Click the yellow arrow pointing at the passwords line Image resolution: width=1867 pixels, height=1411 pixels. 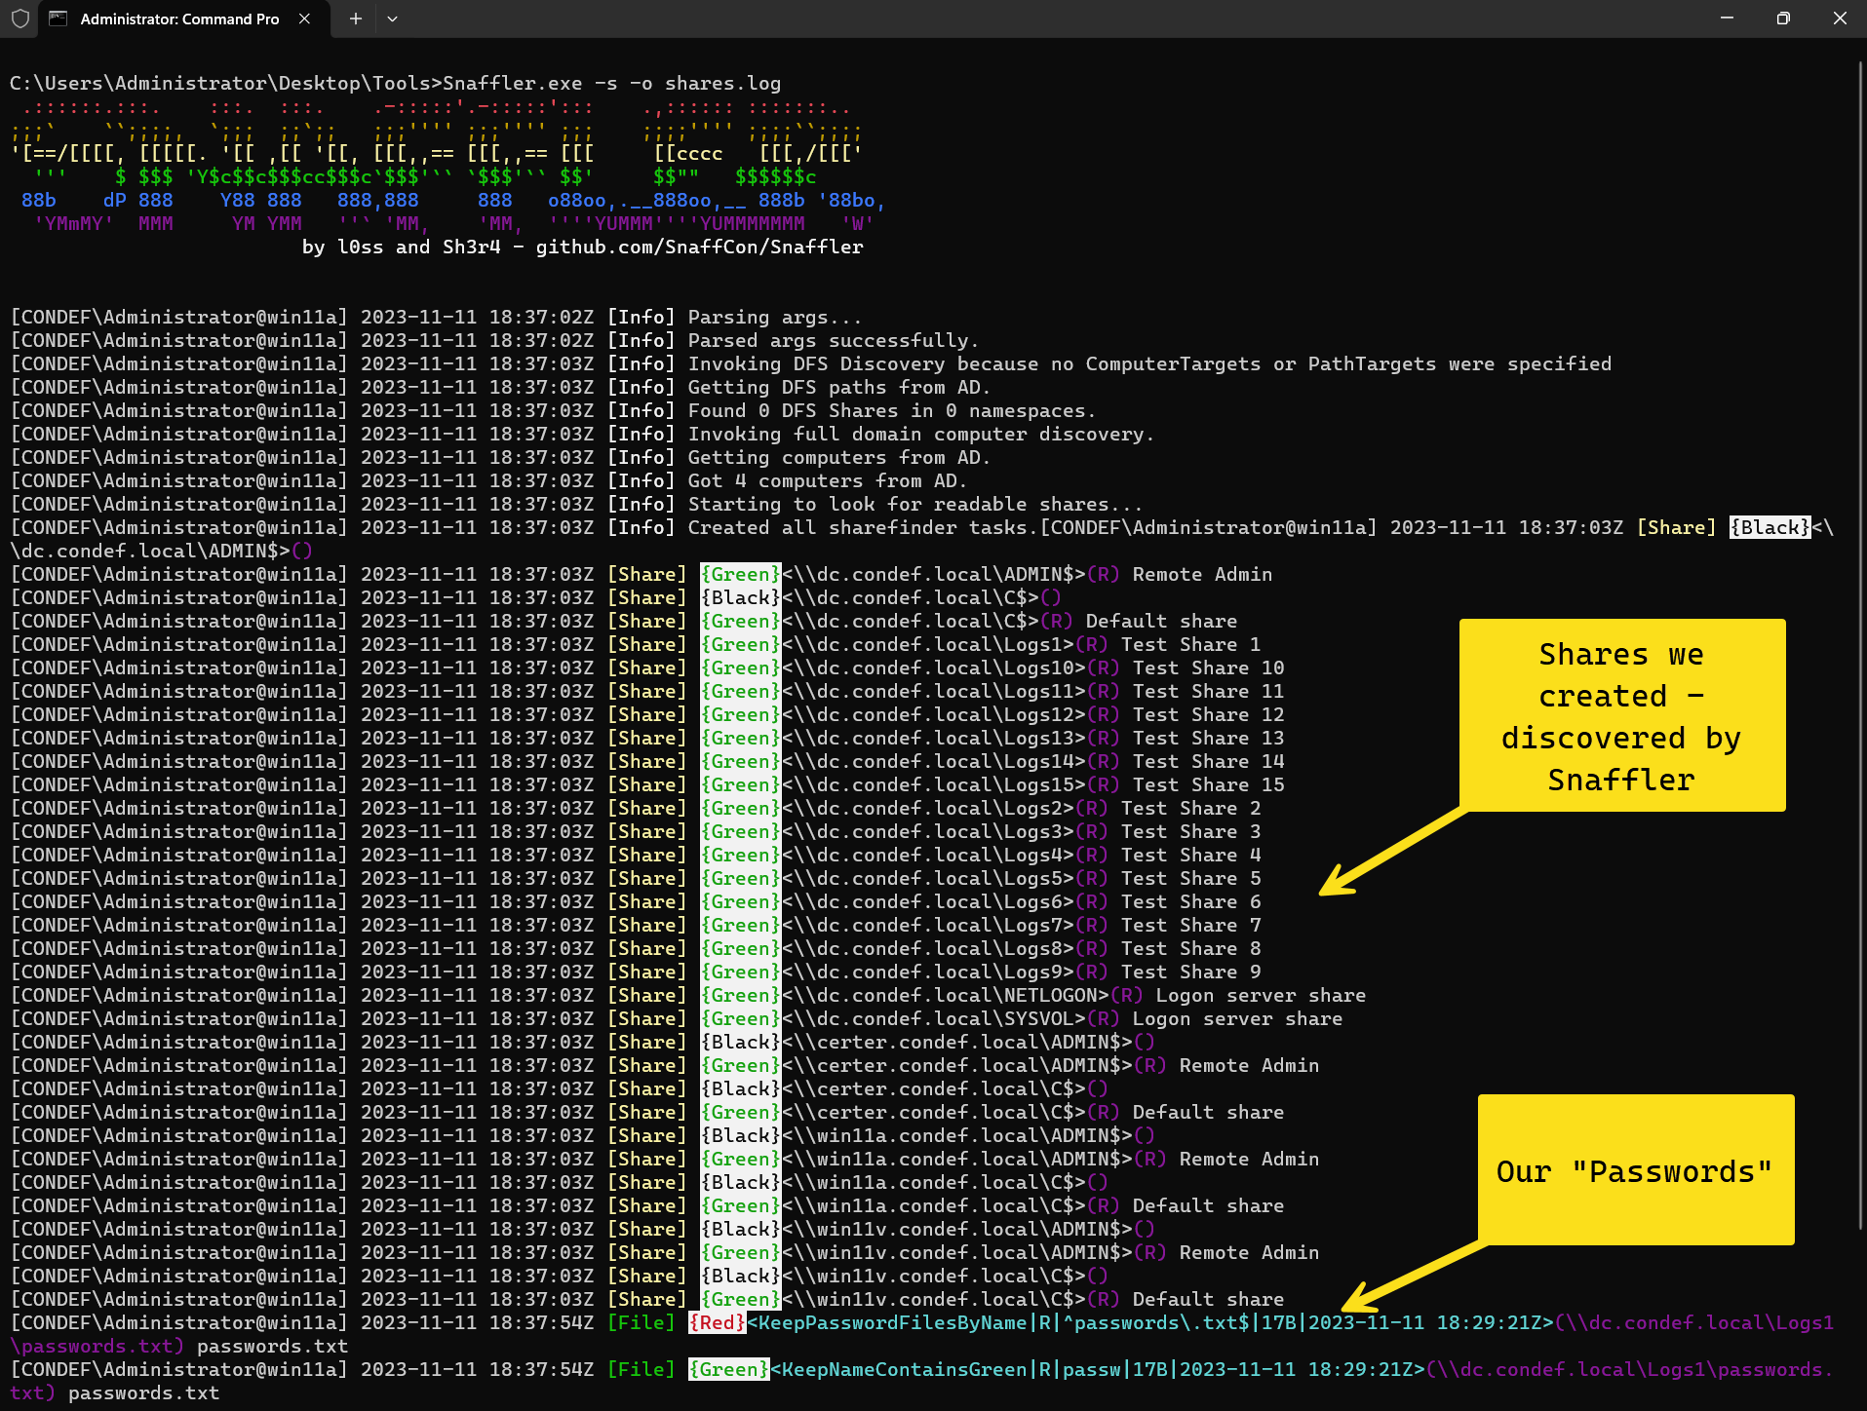click(1414, 1277)
